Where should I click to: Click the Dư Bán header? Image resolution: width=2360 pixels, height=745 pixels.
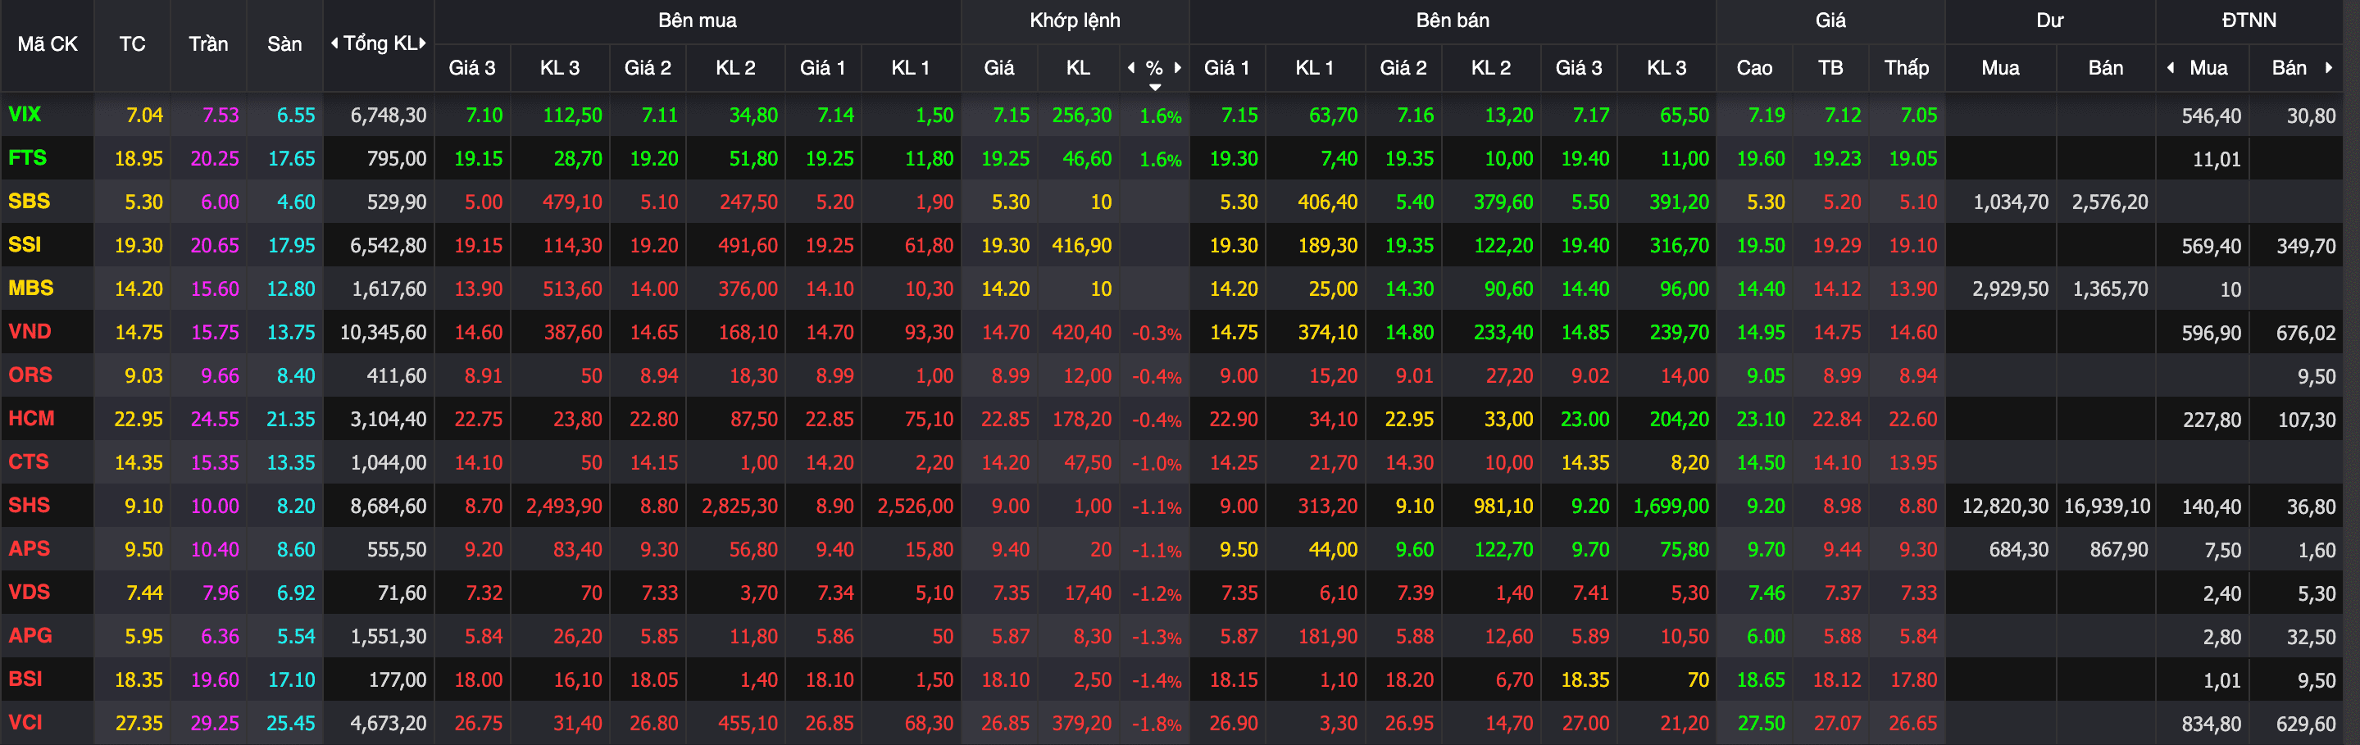click(2105, 67)
